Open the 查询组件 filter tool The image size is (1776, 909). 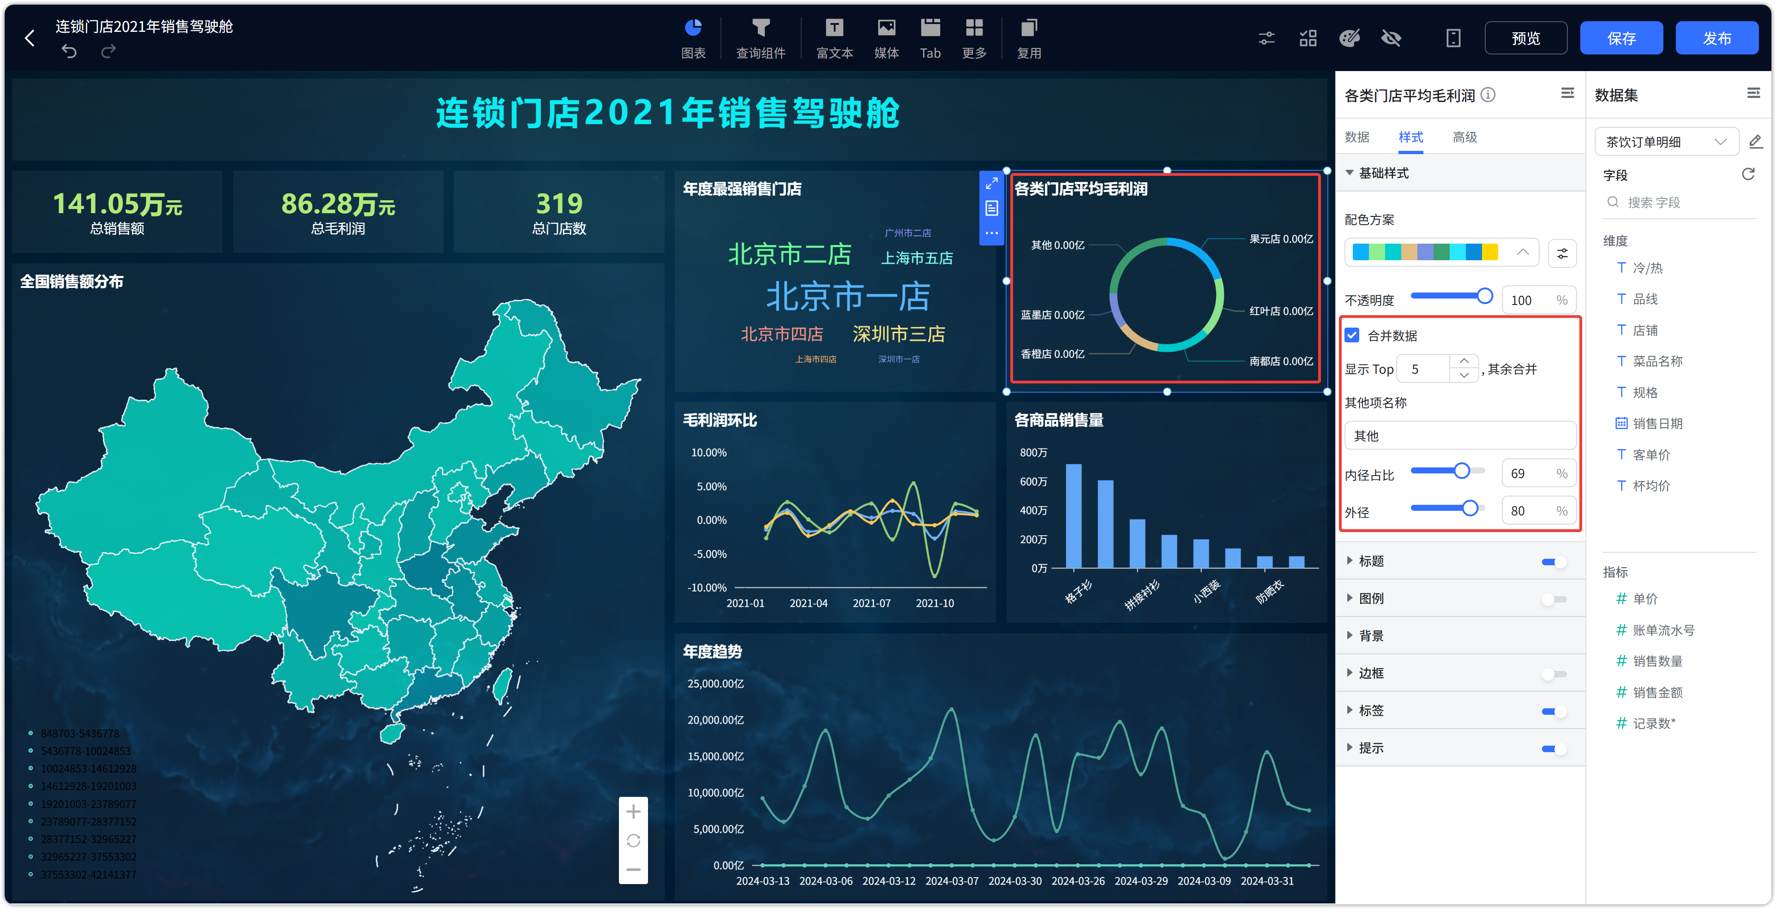tap(761, 39)
